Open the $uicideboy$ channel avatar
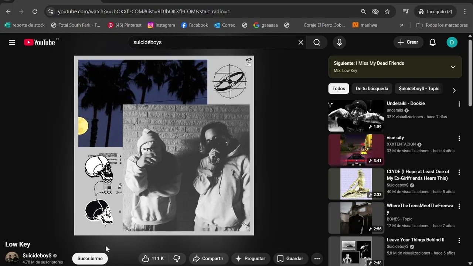 12,258
